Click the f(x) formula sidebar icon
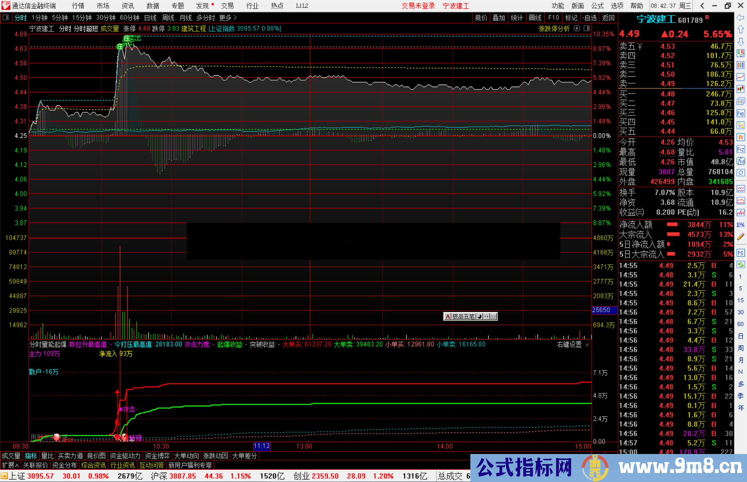 tap(740, 161)
